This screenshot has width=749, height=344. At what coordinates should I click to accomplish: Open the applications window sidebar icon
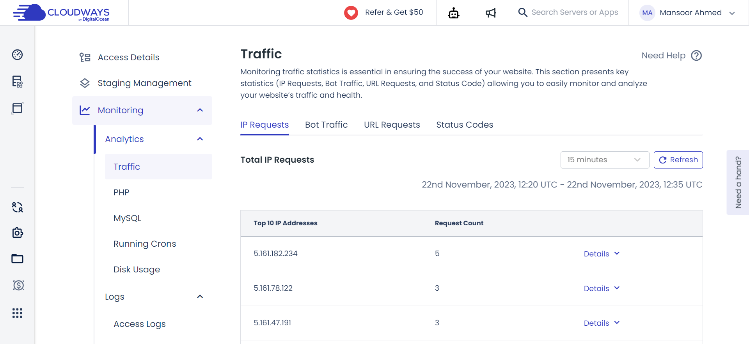(18, 108)
